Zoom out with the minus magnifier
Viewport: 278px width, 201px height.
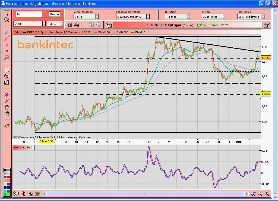[260, 194]
